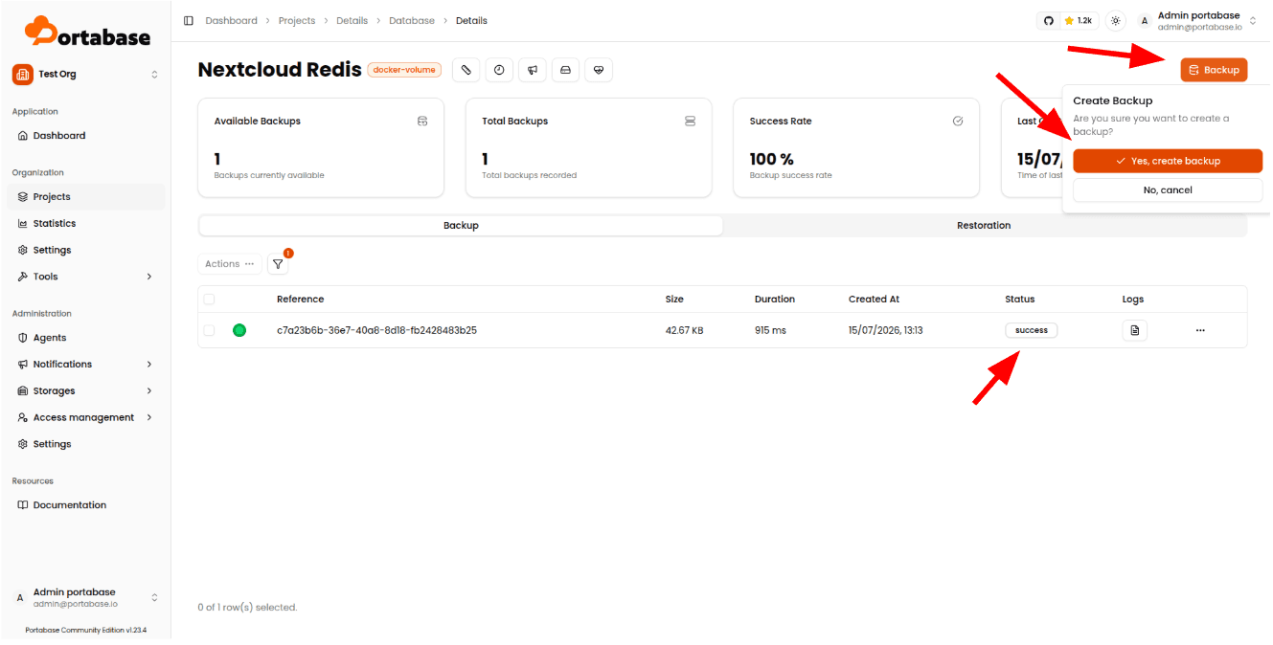Expand the Access management submenu chevron
This screenshot has width=1273, height=645.
click(148, 417)
